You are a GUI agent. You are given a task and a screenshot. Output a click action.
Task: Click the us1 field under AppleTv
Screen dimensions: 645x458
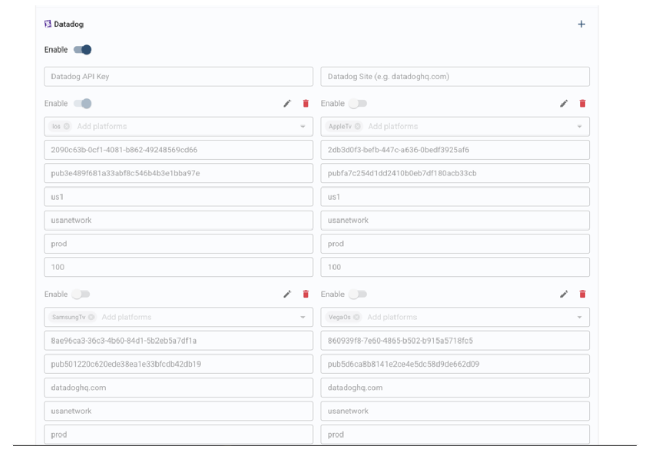click(455, 197)
